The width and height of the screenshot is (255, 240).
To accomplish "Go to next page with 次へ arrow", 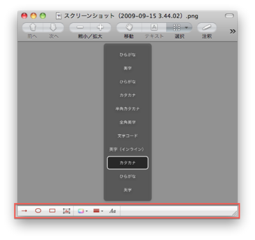I will tap(54, 27).
